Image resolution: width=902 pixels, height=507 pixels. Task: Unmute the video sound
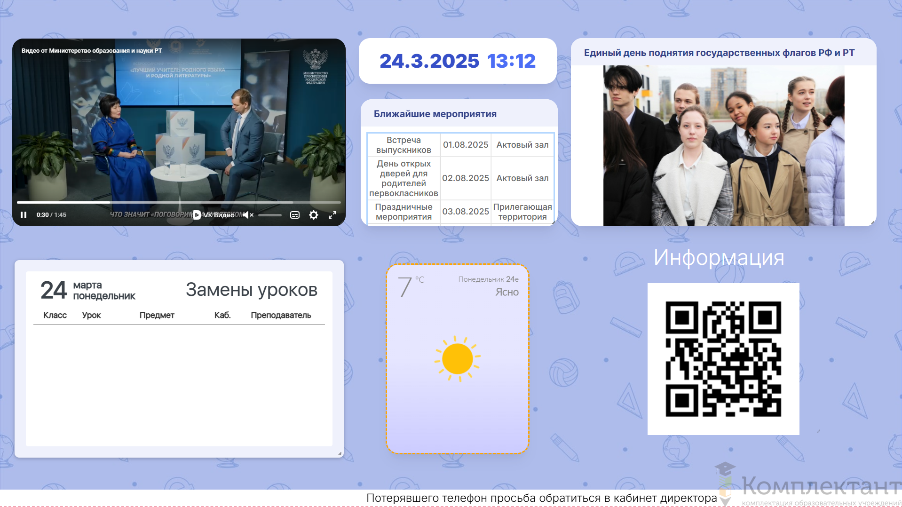pyautogui.click(x=247, y=215)
